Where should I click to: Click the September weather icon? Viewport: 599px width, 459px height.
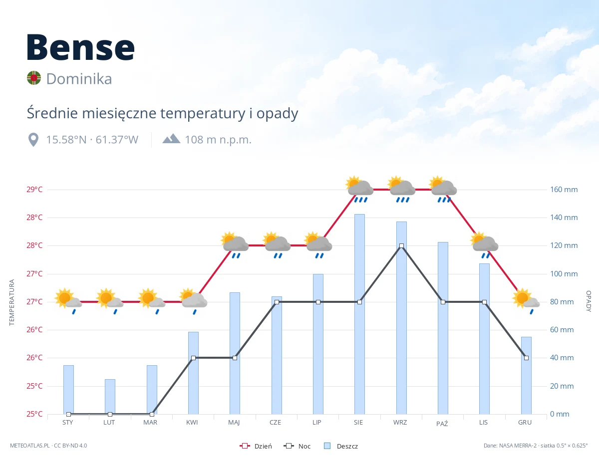point(401,189)
